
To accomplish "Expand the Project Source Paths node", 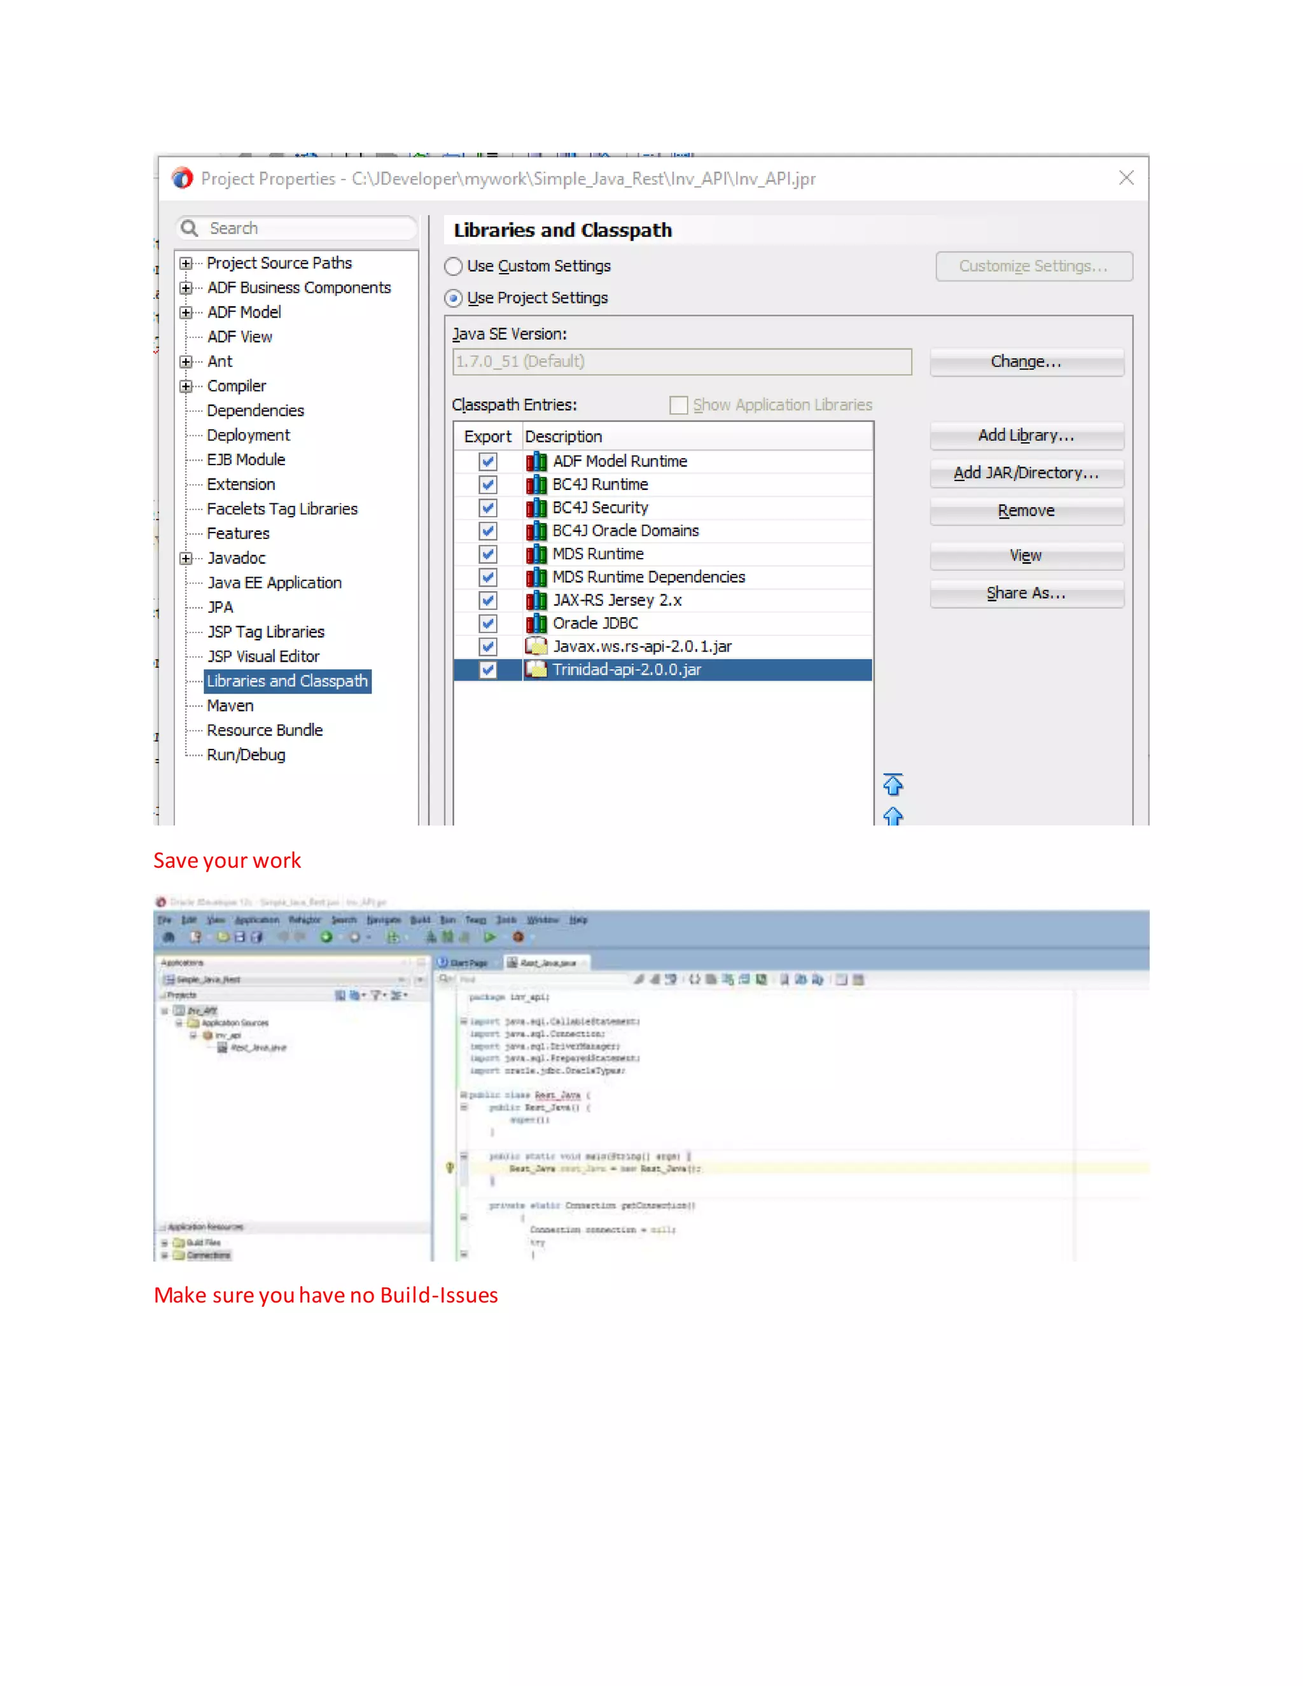I will pyautogui.click(x=186, y=263).
